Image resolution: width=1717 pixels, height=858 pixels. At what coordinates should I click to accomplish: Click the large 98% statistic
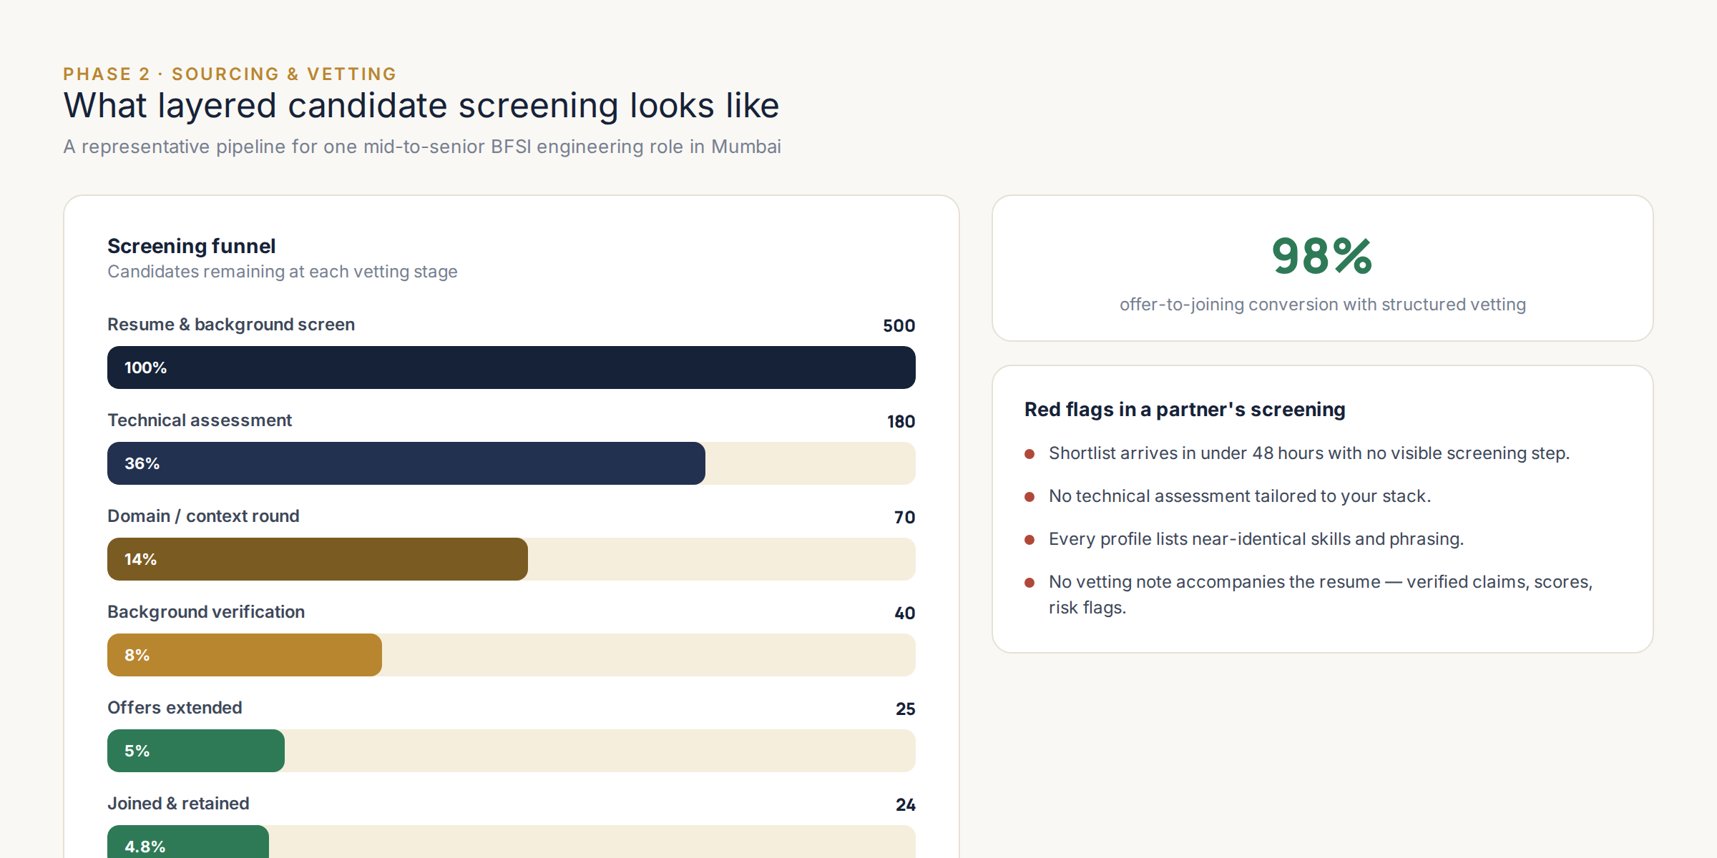coord(1322,256)
